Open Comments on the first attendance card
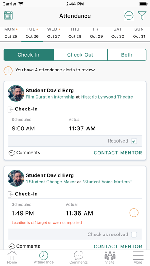Screen dimensions: 150x266 24,152
